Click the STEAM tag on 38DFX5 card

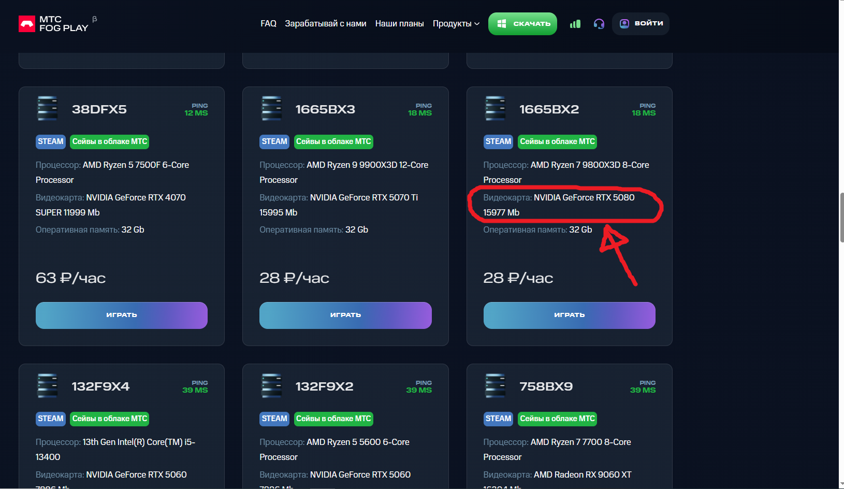pos(51,141)
